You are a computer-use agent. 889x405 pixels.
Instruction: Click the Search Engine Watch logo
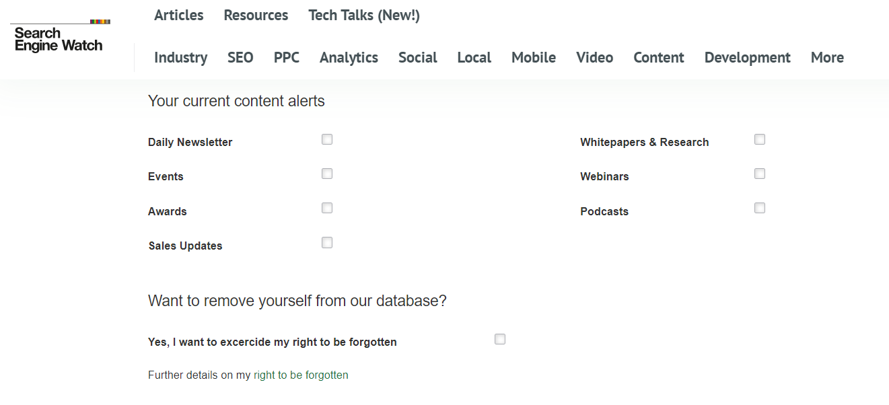(x=60, y=36)
